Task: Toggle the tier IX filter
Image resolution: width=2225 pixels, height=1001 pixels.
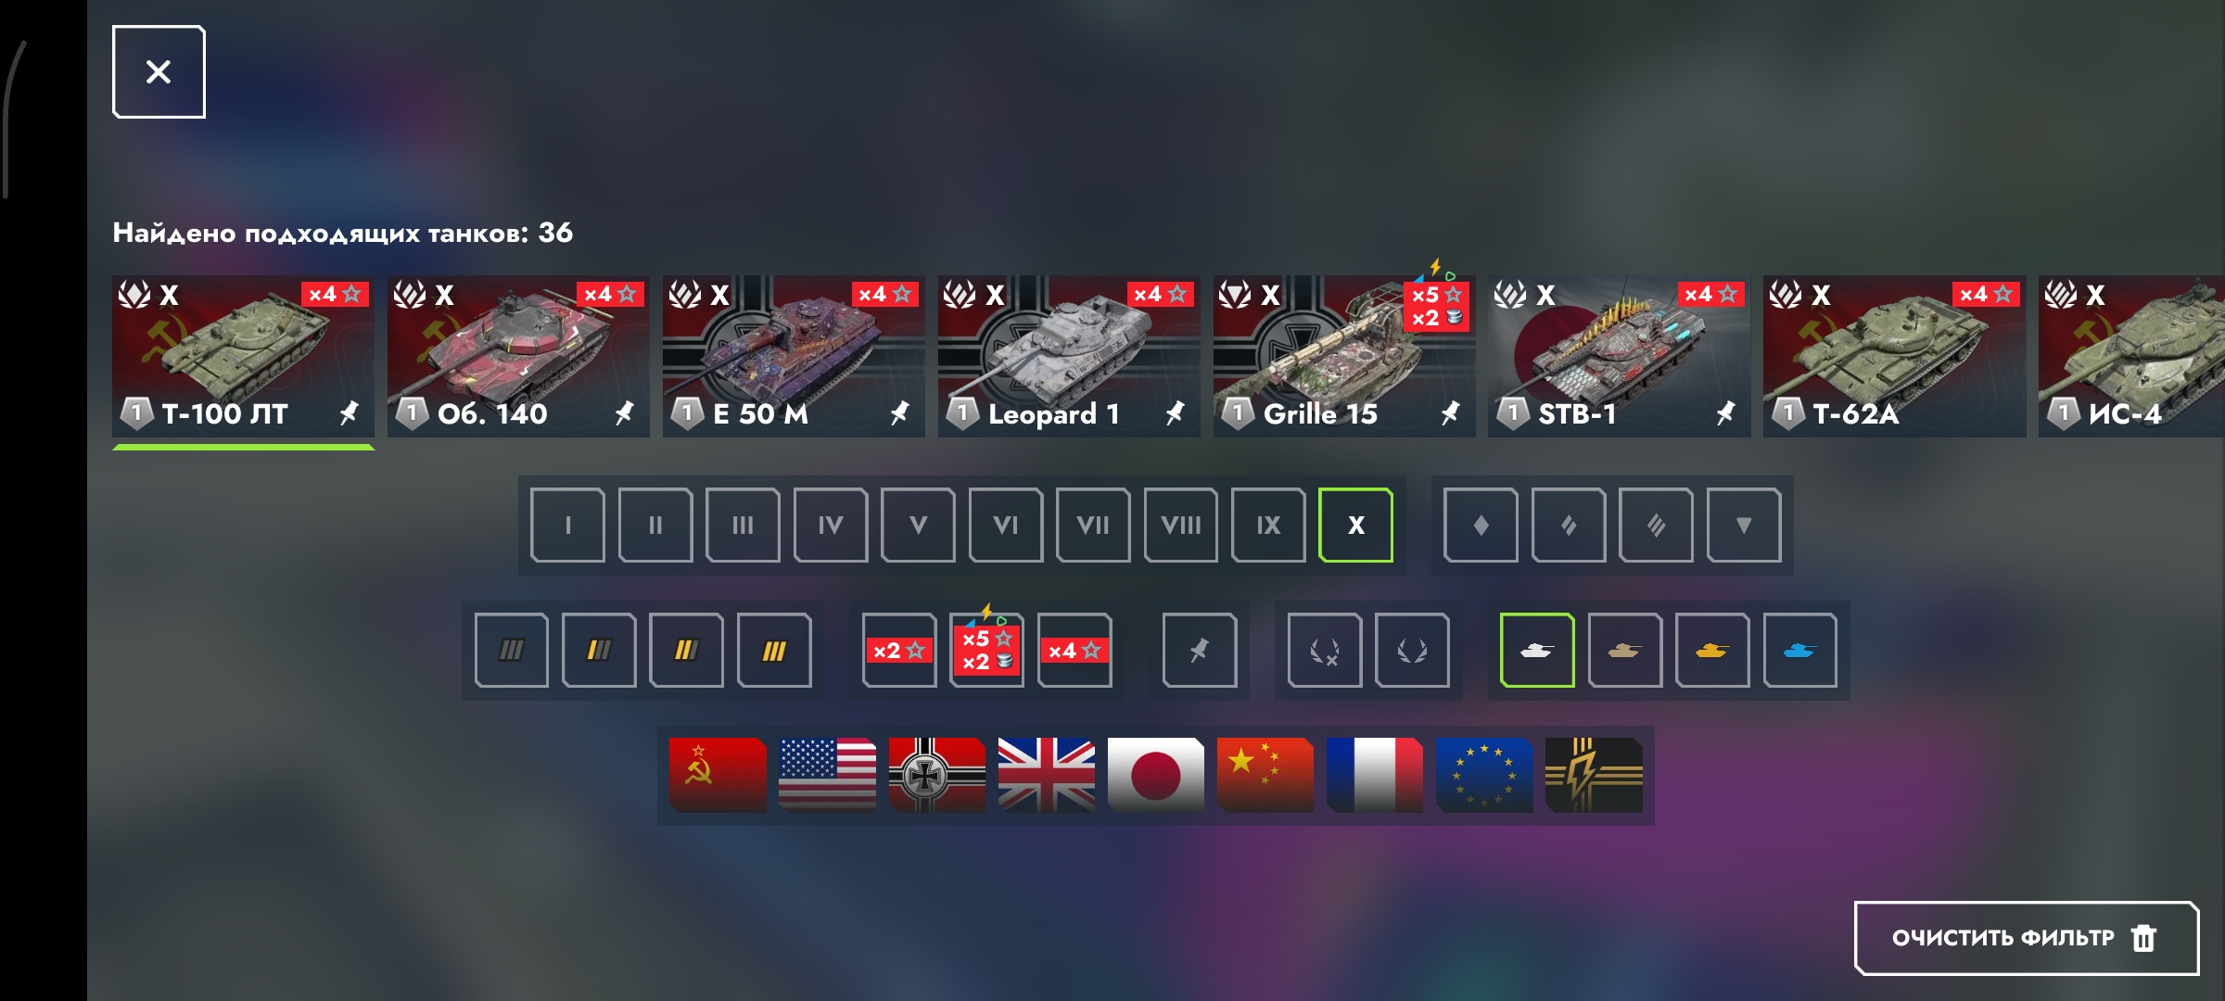Action: 1268,525
